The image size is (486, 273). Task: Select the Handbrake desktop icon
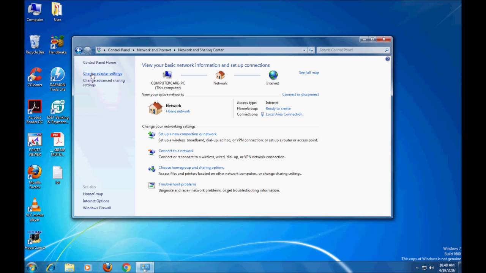click(x=57, y=45)
